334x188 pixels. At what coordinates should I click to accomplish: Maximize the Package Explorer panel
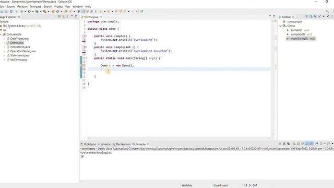[x=76, y=16]
